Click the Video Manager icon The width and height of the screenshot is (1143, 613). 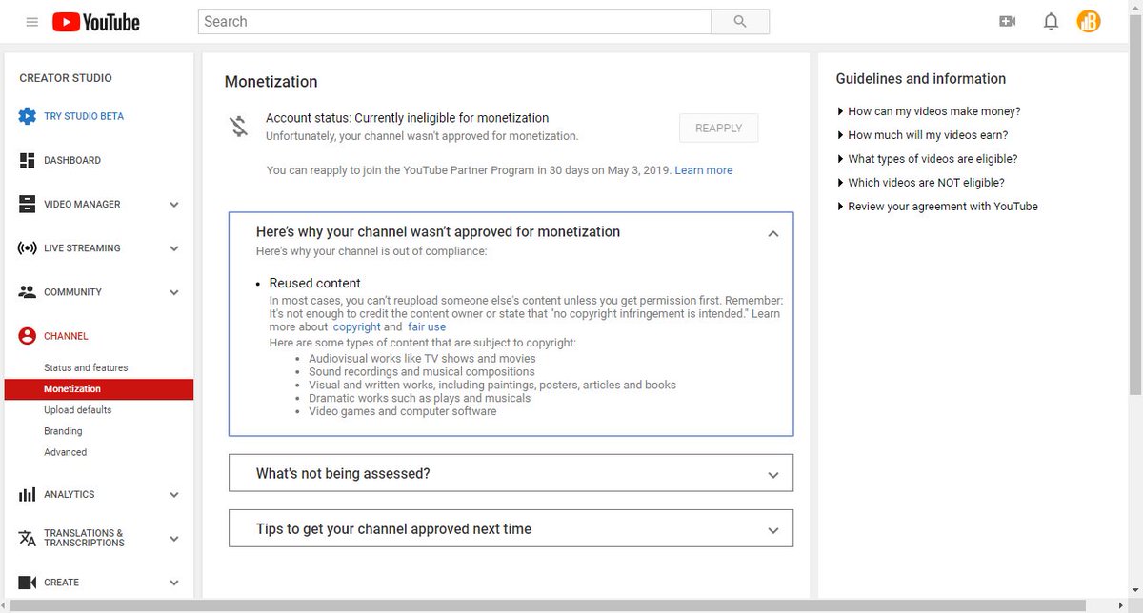[x=28, y=204]
